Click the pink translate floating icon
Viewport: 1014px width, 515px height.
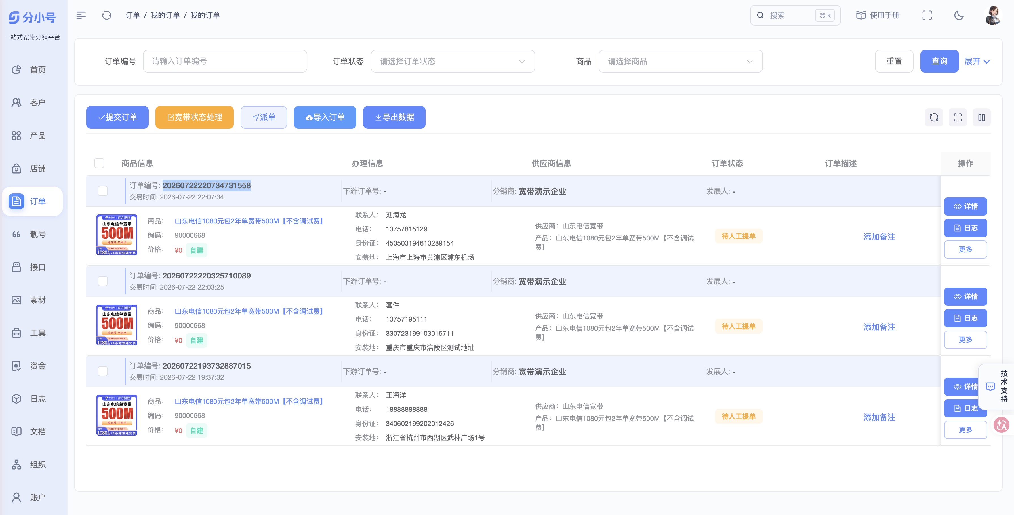click(1001, 425)
